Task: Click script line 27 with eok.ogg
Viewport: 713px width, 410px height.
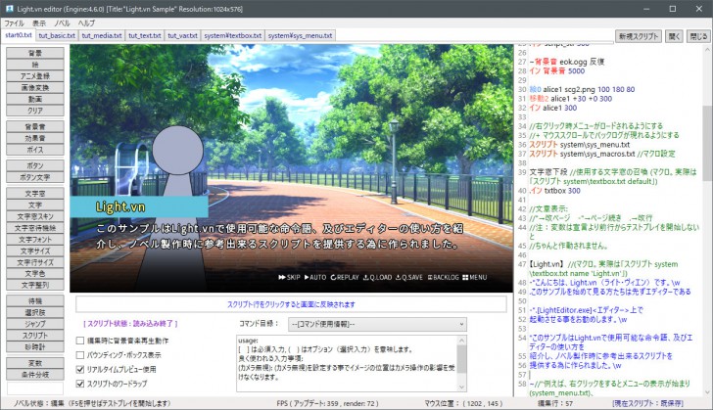Action: pos(566,62)
